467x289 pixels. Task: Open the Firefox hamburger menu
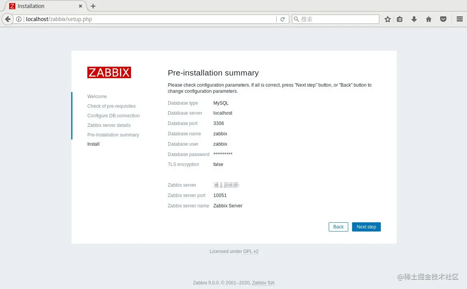point(460,19)
